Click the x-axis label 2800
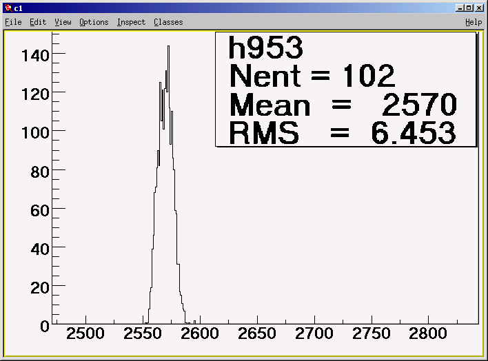This screenshot has width=488, height=361. (x=428, y=333)
